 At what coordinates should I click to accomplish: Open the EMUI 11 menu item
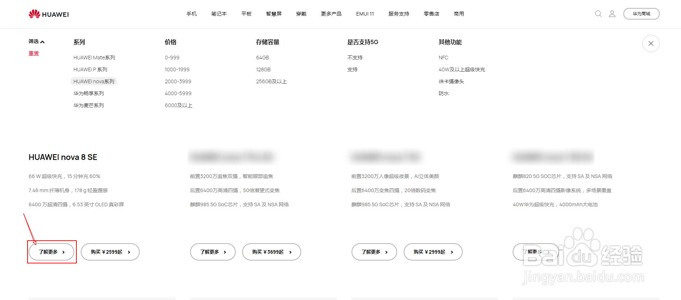coord(365,14)
